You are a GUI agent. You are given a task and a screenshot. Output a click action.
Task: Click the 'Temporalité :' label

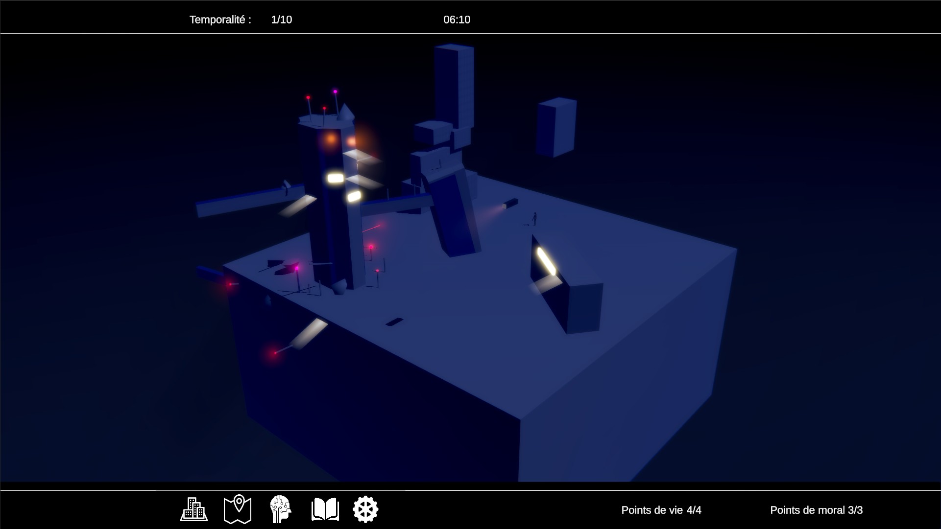220,20
